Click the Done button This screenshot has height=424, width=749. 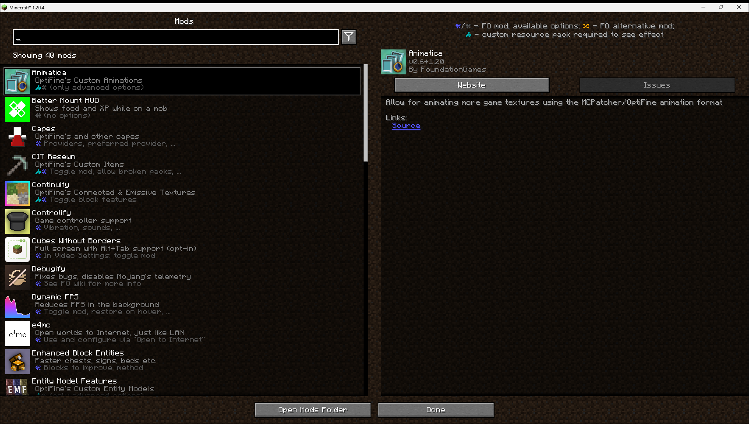[x=436, y=410]
